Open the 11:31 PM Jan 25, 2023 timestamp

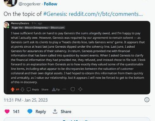(26, 100)
